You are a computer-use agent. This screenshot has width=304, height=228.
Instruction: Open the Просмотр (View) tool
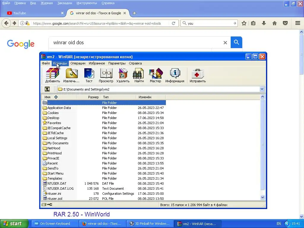point(106,75)
